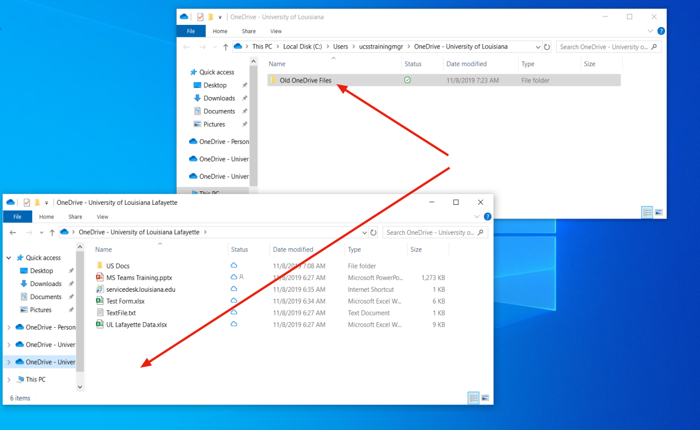Screen dimensions: 700x430
Task: Open recent locations dropdown in back window
Action: click(215, 47)
